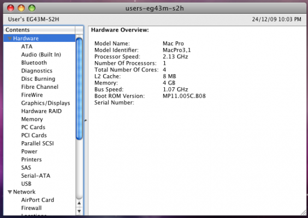The image size is (308, 218).
Task: Click the green zoom window button
Action: [32, 8]
